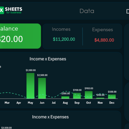Screen dimensions: 129x129
Task: Select the Dec $500.00 bar
Action: point(112,96)
